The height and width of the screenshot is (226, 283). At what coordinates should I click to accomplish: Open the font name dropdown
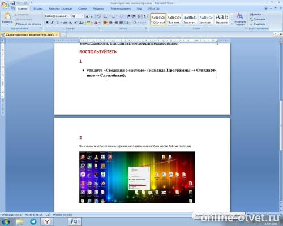coord(58,16)
